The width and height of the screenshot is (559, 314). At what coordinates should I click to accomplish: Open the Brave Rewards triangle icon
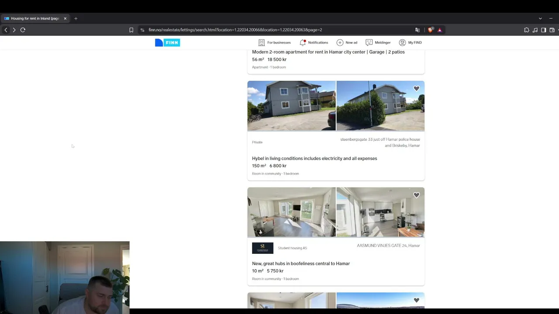click(x=440, y=30)
